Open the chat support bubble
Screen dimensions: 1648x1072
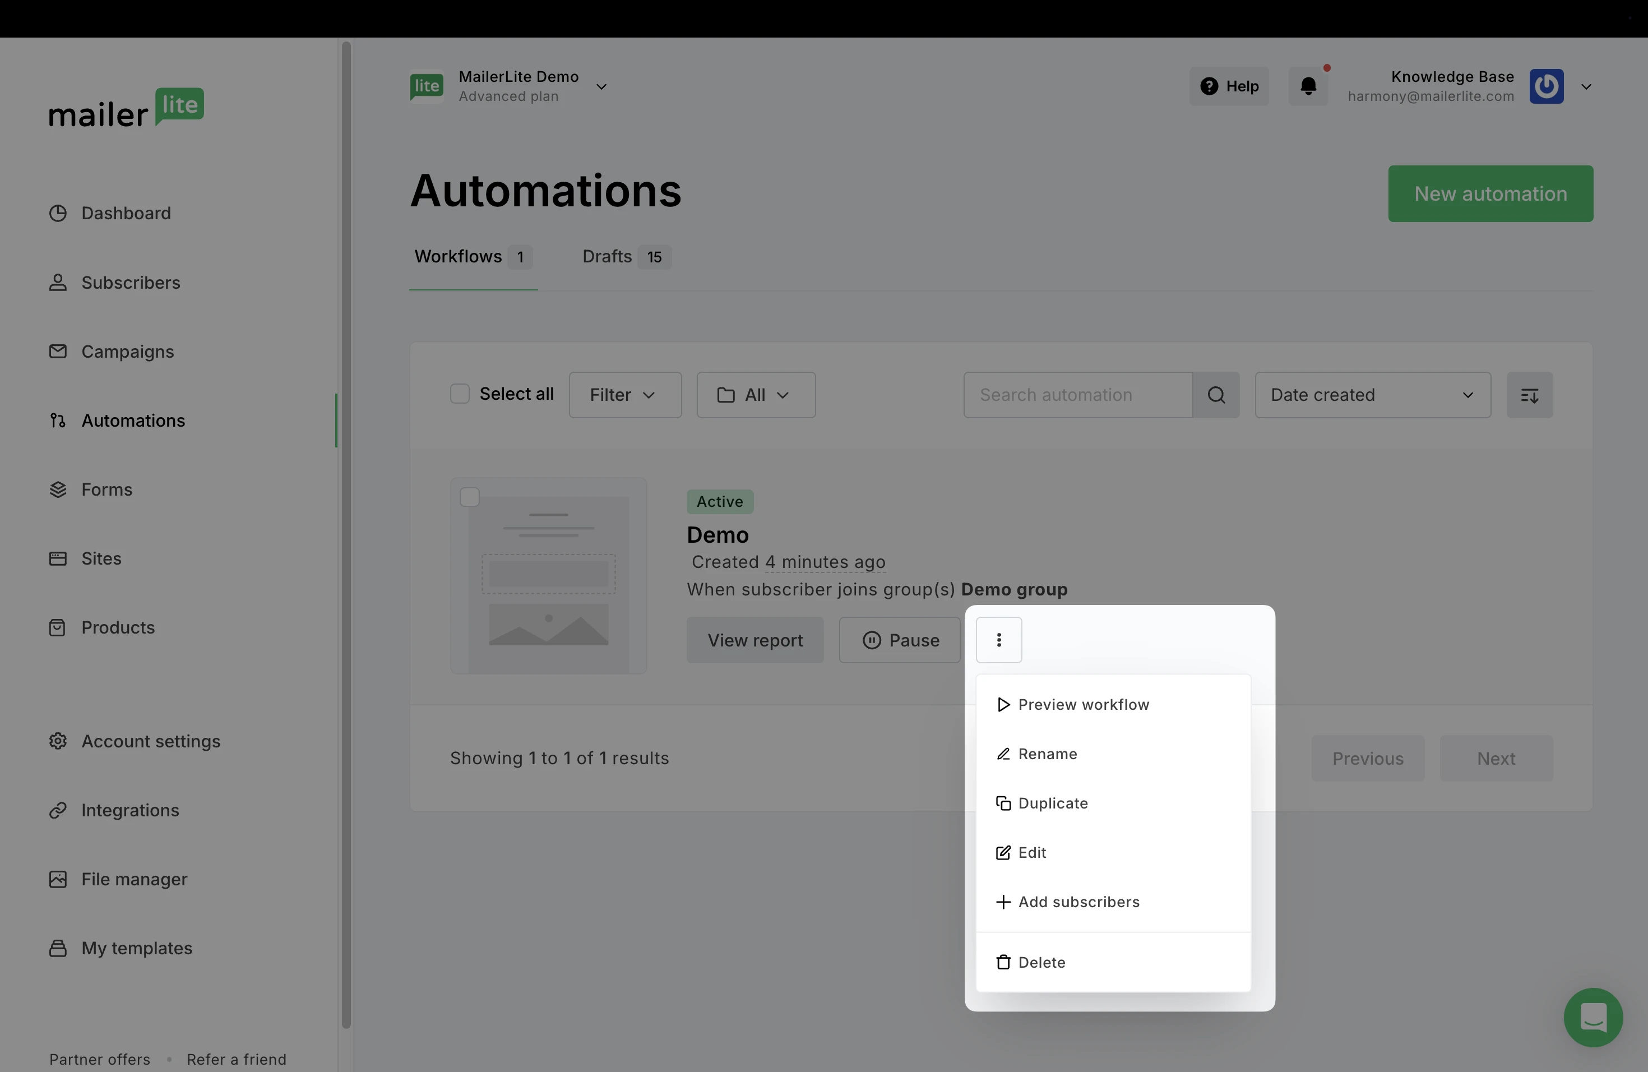tap(1593, 1016)
